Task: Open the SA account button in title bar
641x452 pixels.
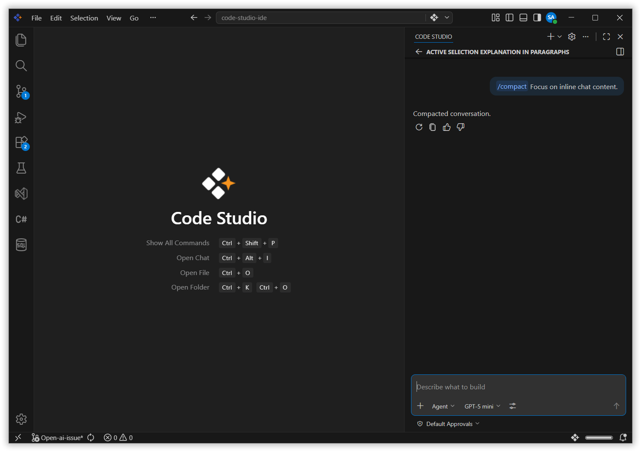Action: (x=551, y=17)
